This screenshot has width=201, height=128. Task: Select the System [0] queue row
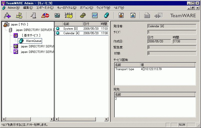click(x=82, y=29)
